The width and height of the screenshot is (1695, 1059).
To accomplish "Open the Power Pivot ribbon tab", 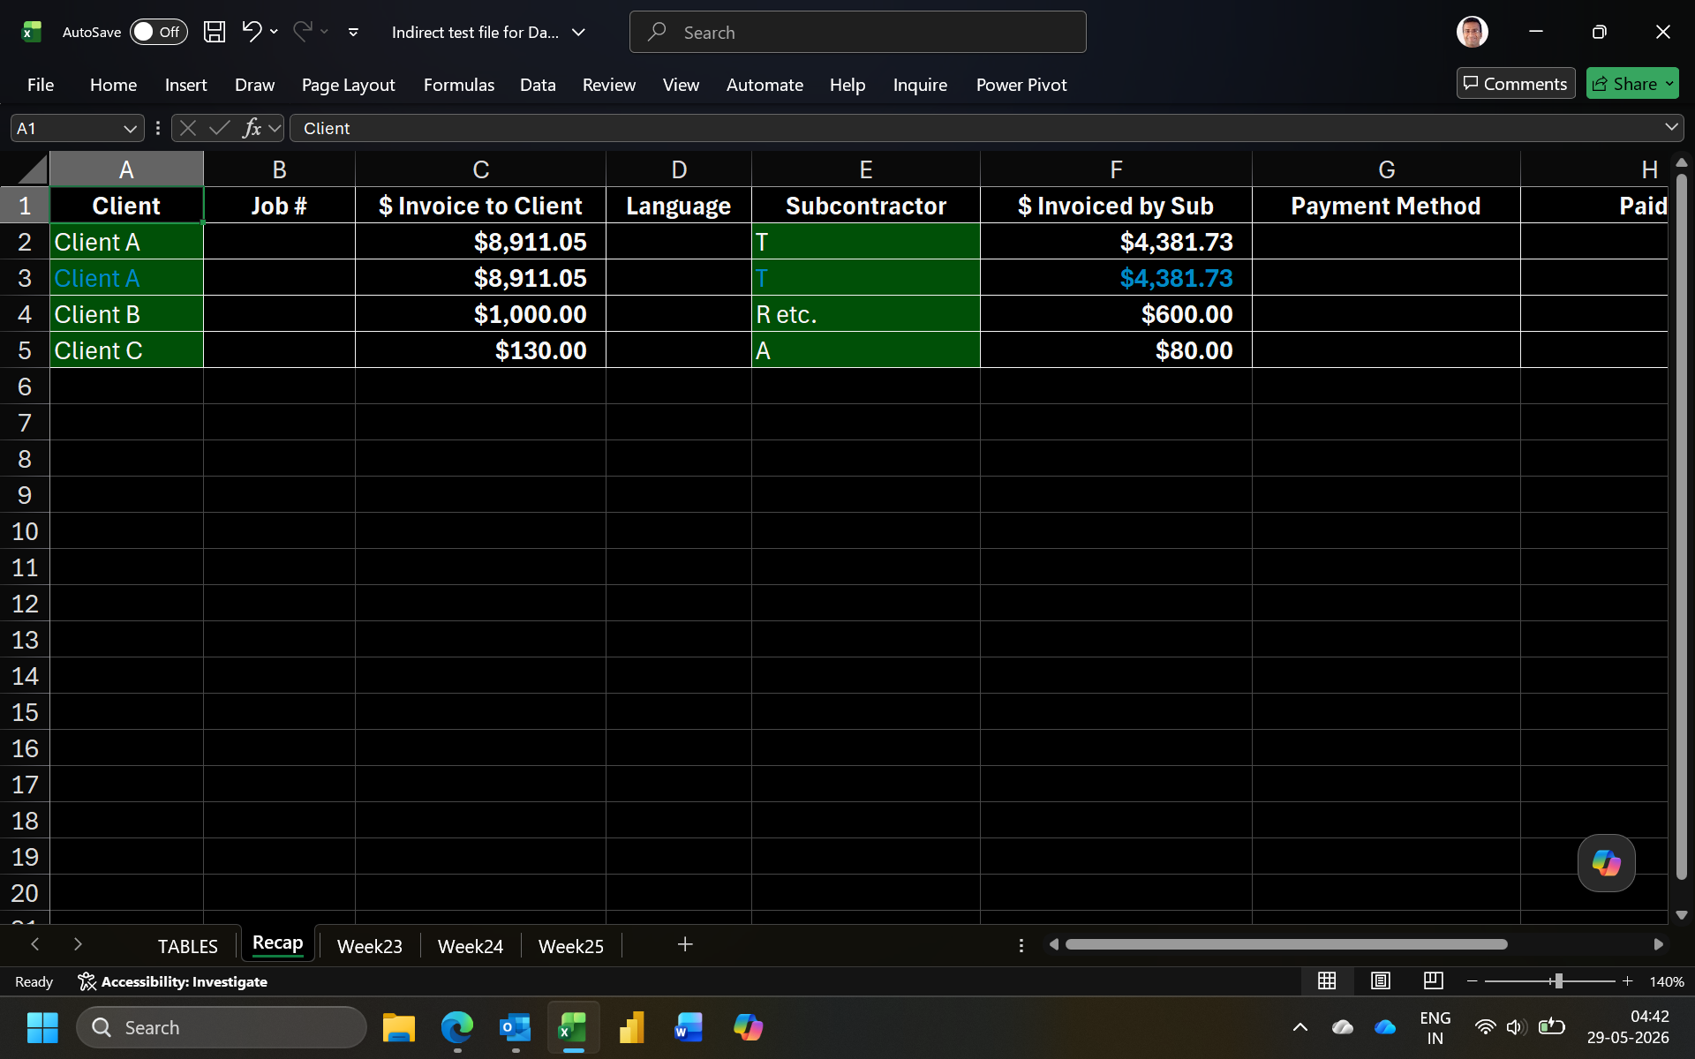I will [x=1021, y=85].
